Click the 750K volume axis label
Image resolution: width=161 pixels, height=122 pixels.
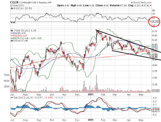pyautogui.click(x=7, y=75)
